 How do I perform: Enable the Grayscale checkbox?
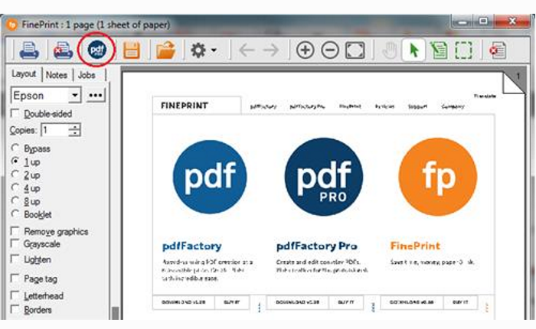[15, 243]
